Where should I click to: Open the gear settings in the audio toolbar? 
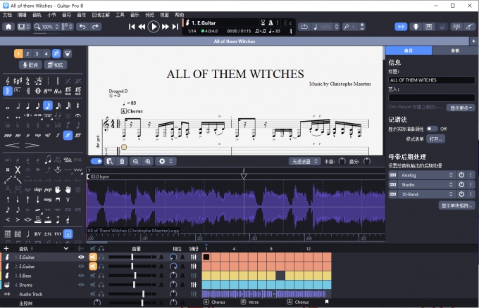tap(163, 161)
